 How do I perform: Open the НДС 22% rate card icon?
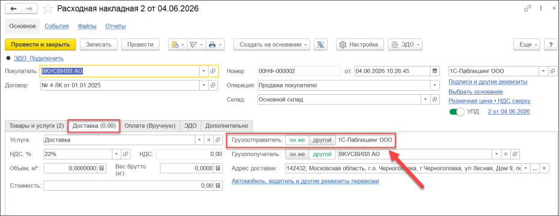pos(125,154)
